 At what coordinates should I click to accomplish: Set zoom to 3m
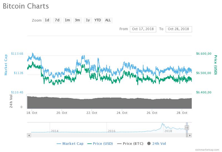tap(77, 20)
